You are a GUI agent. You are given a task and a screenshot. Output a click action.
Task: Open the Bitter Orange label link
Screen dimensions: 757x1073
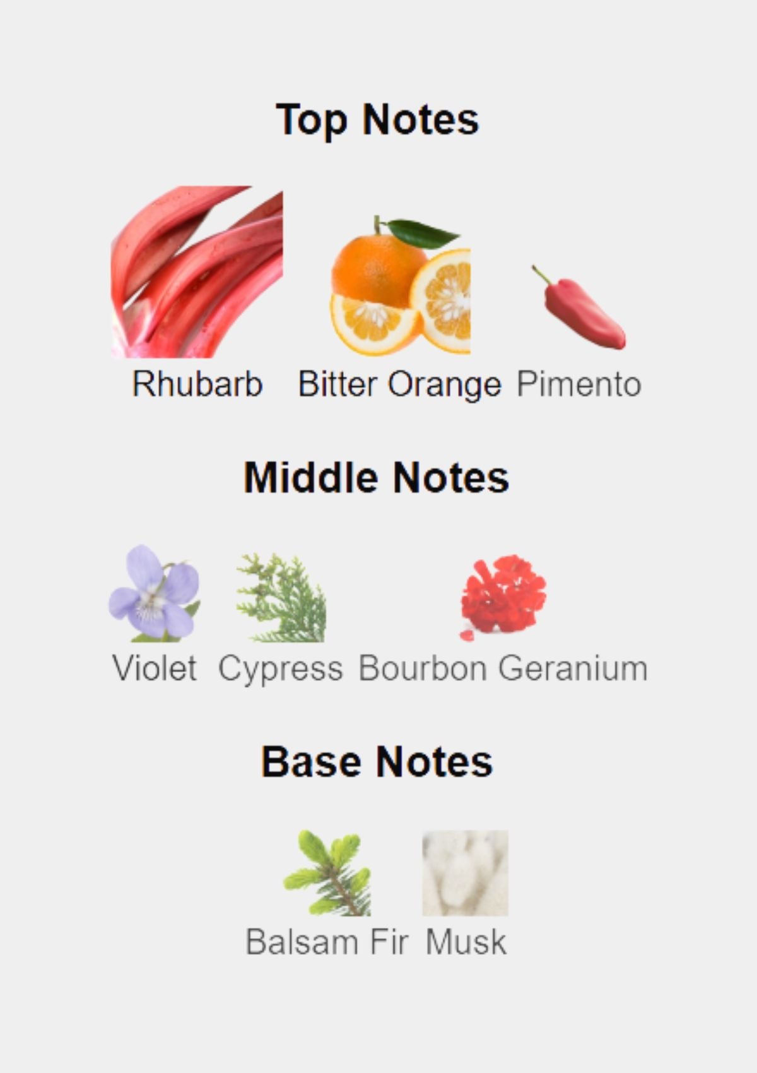[399, 384]
